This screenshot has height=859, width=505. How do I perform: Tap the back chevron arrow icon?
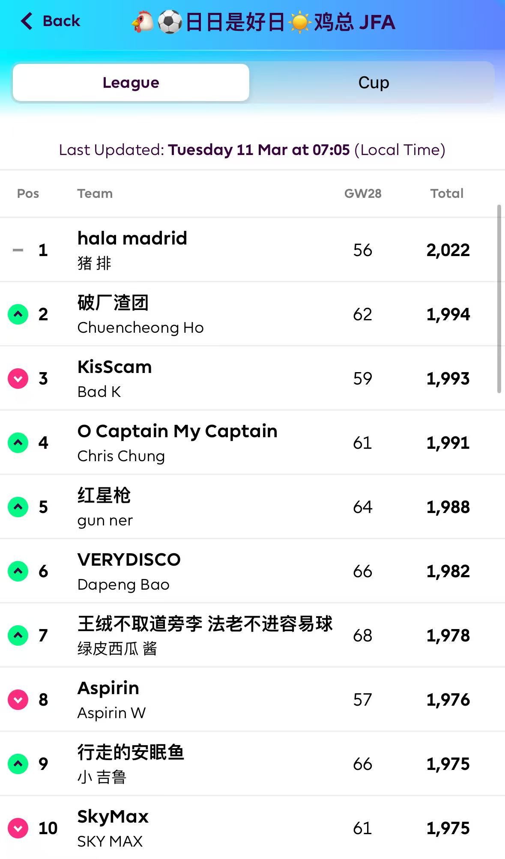pyautogui.click(x=27, y=21)
